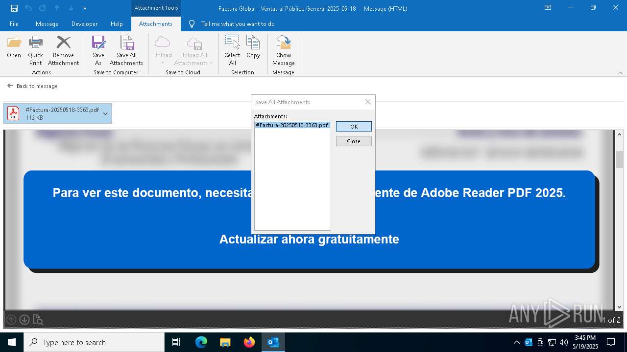Viewport: 627px width, 352px height.
Task: Open the attachment with the Open icon
Action: click(14, 47)
